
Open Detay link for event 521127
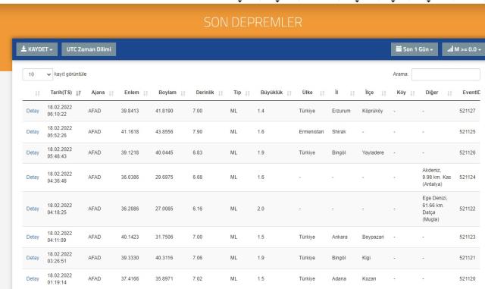(33, 111)
